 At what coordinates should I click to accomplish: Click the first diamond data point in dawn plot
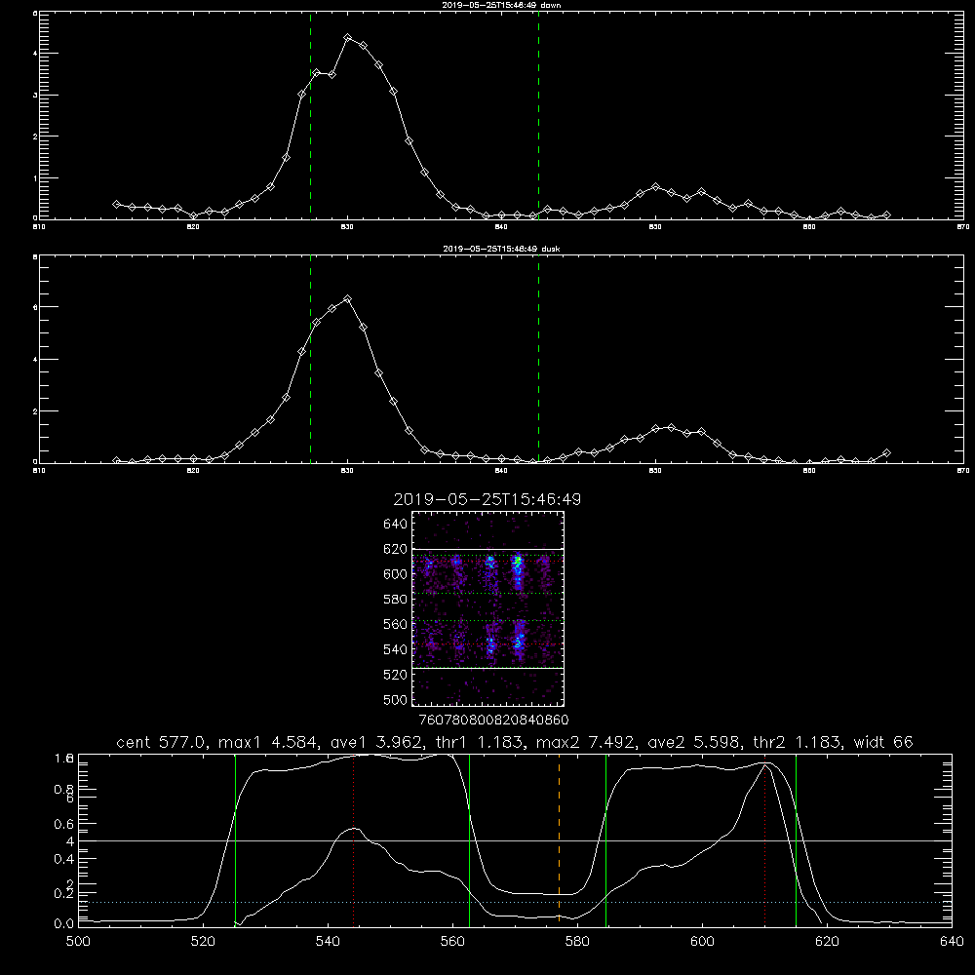[116, 204]
